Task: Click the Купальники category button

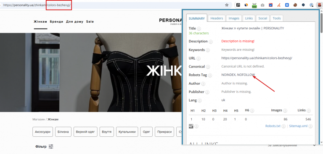Action: coord(127,132)
